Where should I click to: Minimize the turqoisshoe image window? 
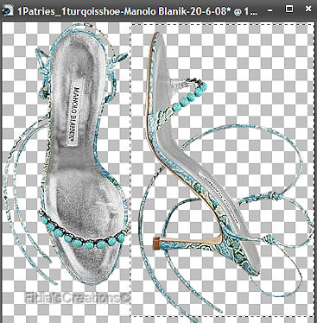269,10
